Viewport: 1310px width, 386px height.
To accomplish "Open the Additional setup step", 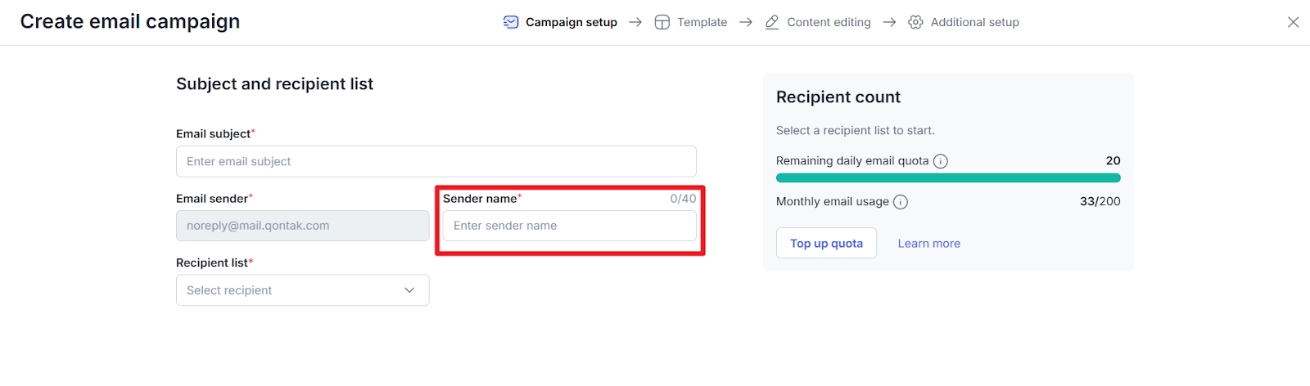I will click(974, 22).
